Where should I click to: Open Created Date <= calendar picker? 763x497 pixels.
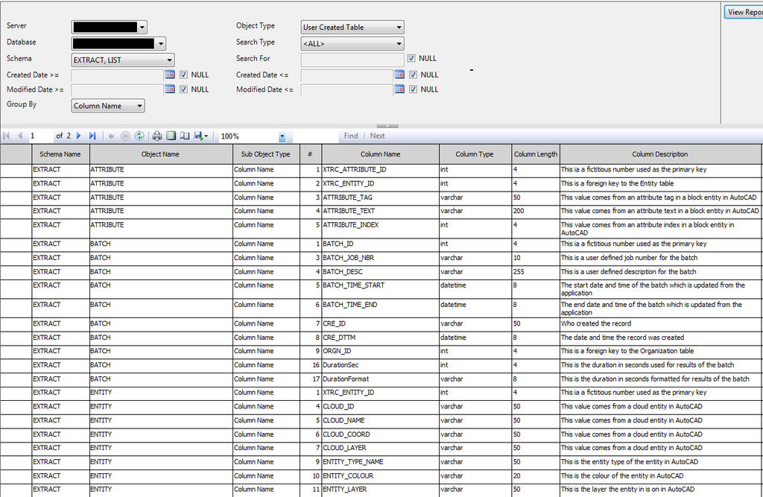(399, 75)
